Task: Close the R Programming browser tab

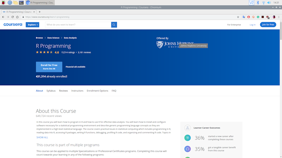Action: (x=34, y=12)
